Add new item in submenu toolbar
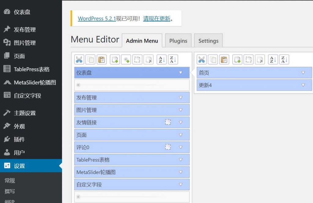313x203 pixels. point(237,60)
